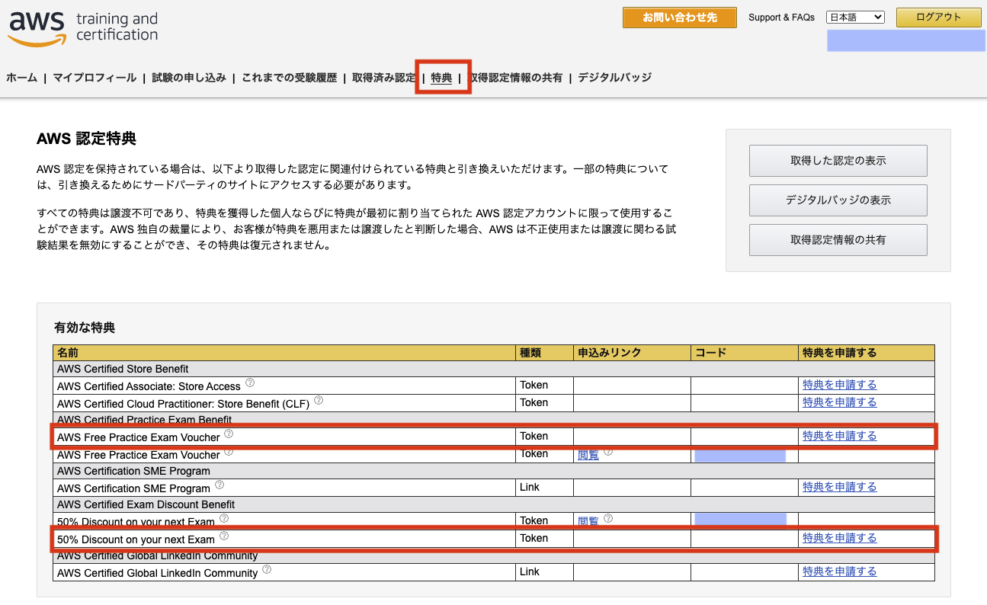
Task: Click the AWS 認定特典 page heading
Action: tap(86, 139)
